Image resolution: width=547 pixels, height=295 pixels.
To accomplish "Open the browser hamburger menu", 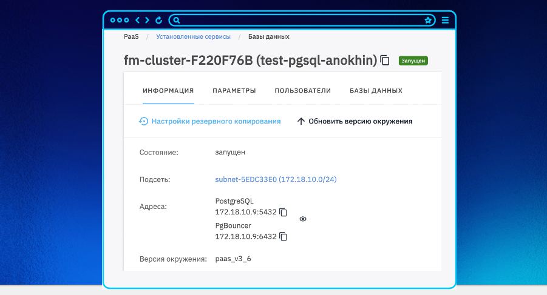I will pos(445,20).
